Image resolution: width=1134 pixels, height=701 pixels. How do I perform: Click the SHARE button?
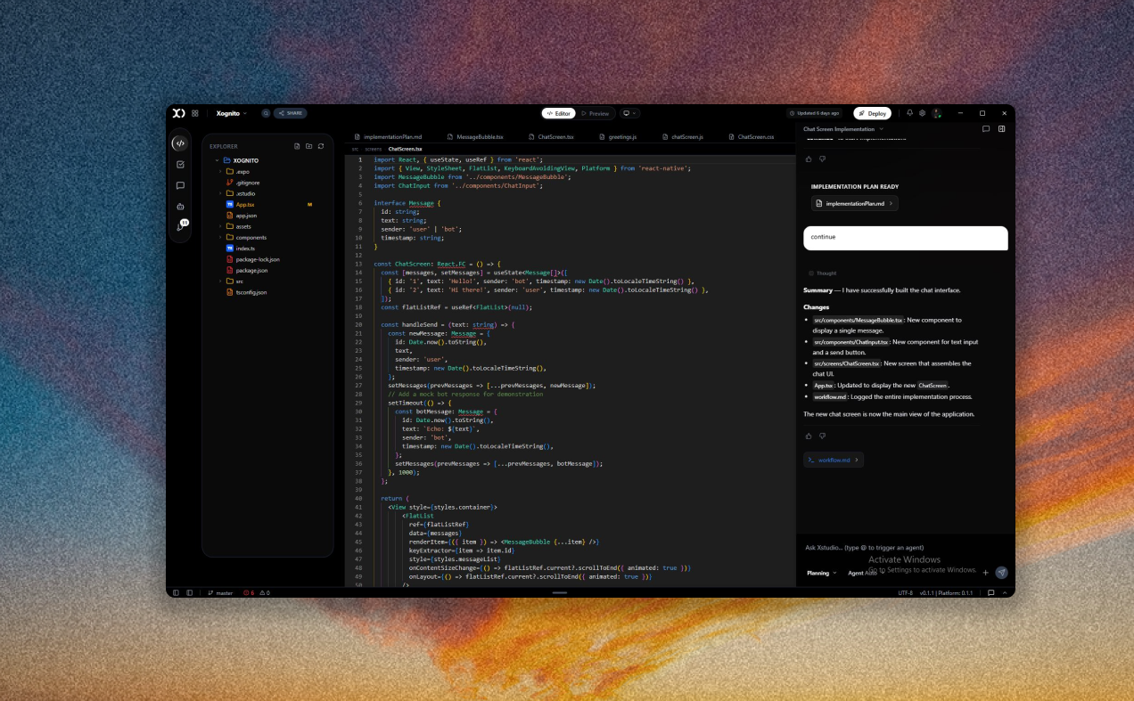point(290,113)
